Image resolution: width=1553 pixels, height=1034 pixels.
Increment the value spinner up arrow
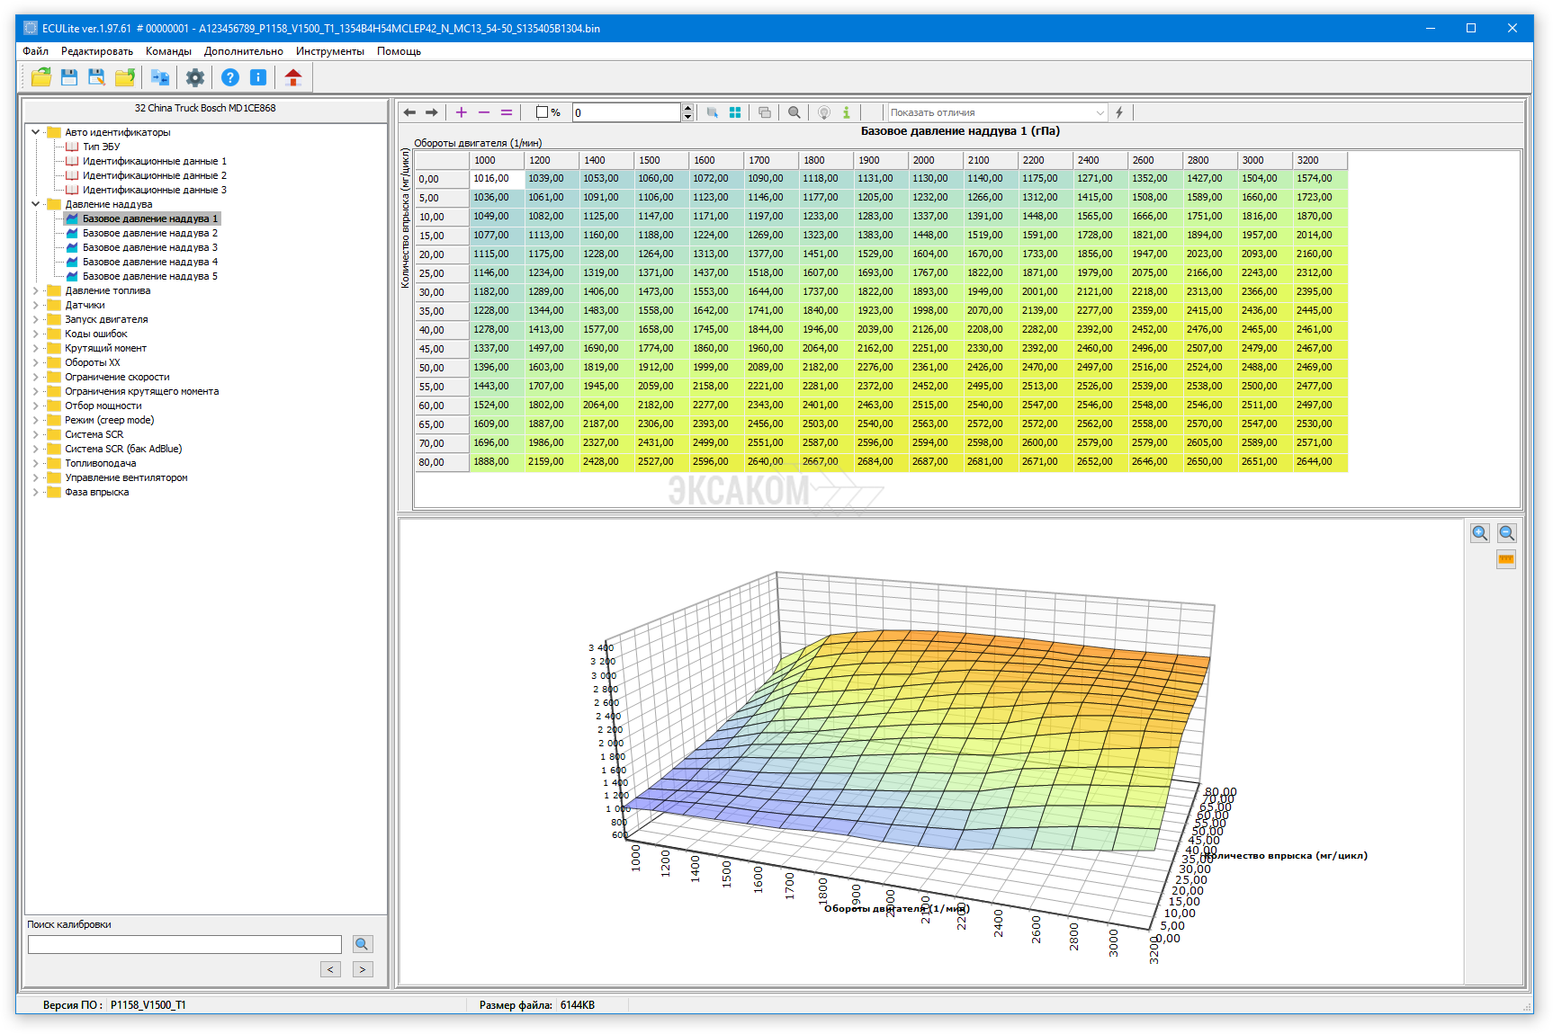click(x=688, y=108)
